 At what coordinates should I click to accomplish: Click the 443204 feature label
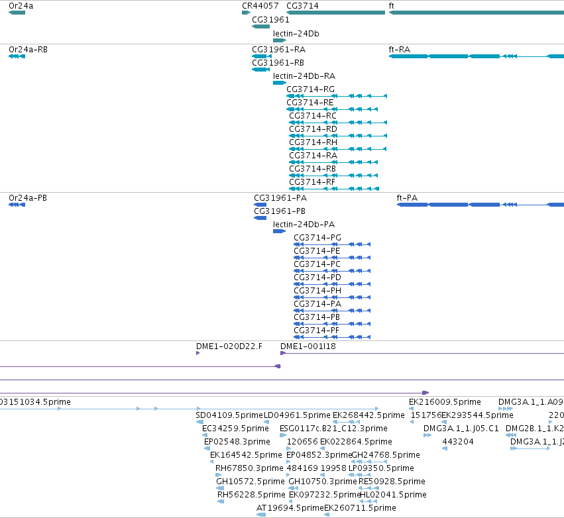click(x=458, y=441)
